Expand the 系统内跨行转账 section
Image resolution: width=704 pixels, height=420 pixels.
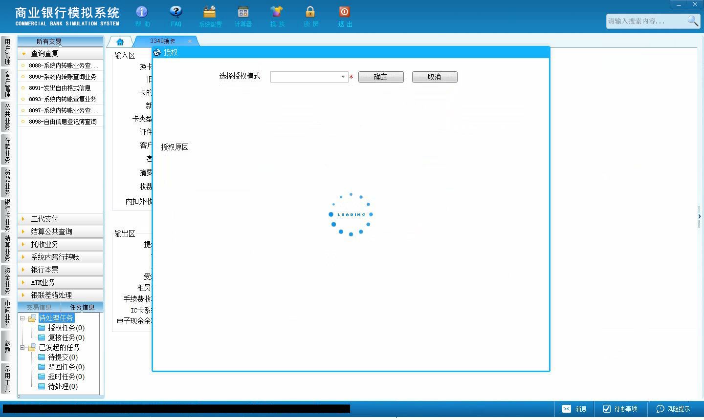coord(61,257)
